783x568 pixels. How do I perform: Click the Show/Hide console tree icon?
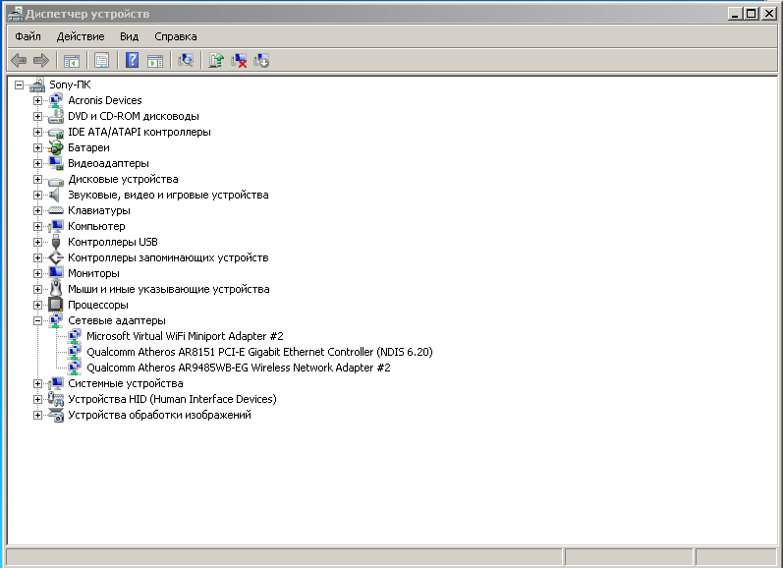pos(72,61)
